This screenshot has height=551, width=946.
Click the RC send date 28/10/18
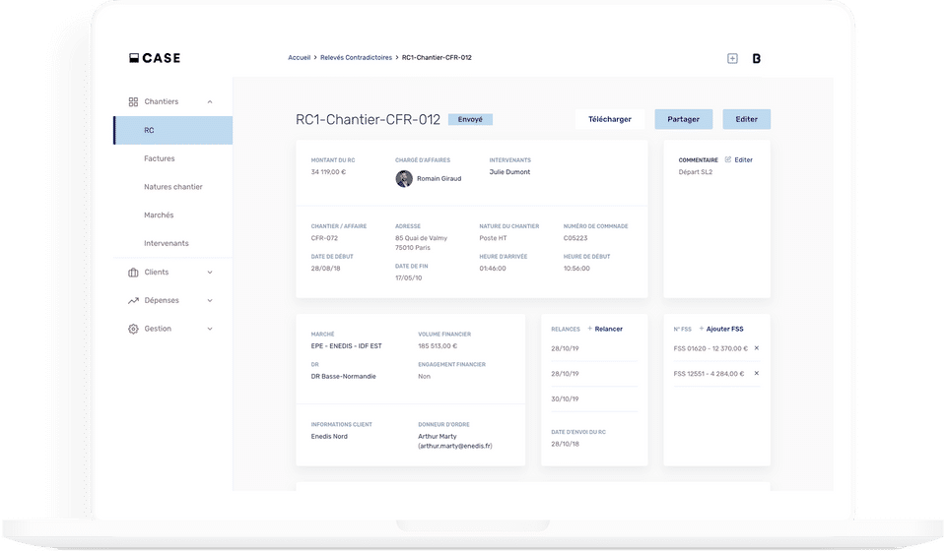[565, 444]
